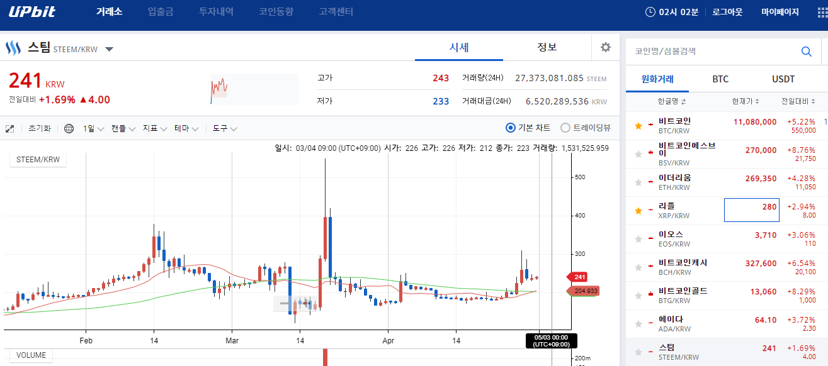Toggle favorite star for 비트코인에스브이
828x366 pixels.
click(x=638, y=153)
